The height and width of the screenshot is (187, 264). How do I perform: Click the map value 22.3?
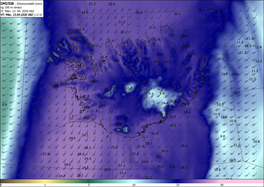tap(114, 147)
